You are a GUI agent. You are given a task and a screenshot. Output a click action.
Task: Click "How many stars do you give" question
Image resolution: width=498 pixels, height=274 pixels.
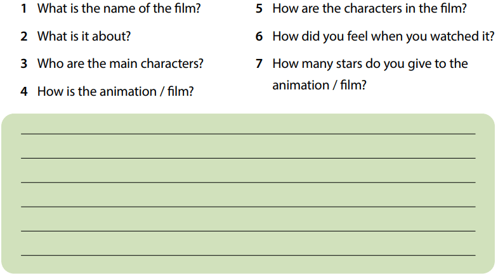369,64
